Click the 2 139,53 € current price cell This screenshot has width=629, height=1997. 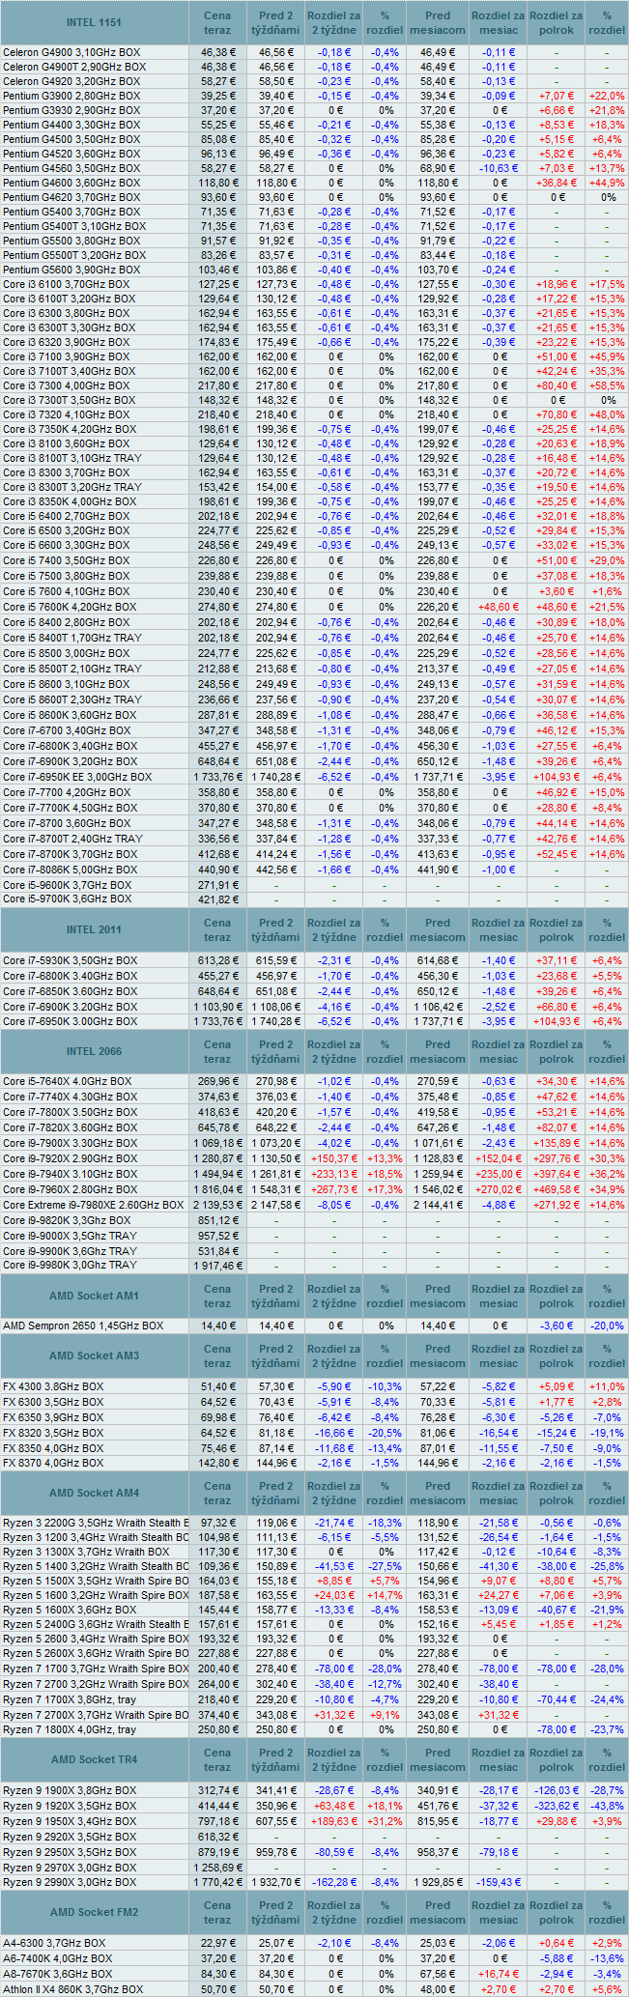[x=217, y=1205]
